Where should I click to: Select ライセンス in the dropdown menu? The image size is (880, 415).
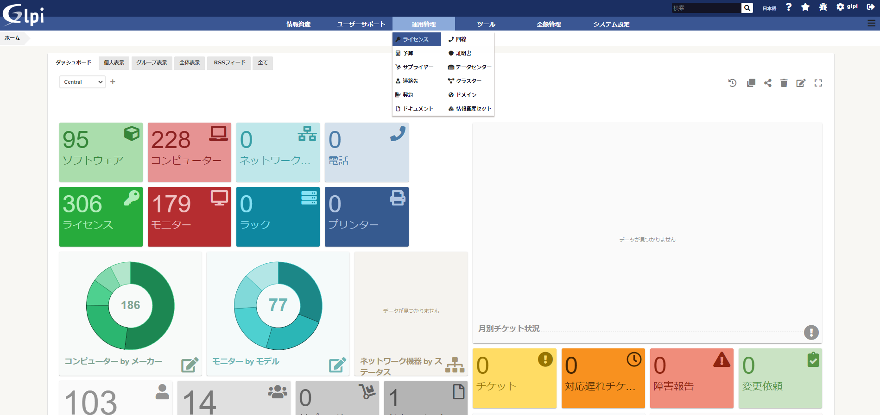point(416,39)
